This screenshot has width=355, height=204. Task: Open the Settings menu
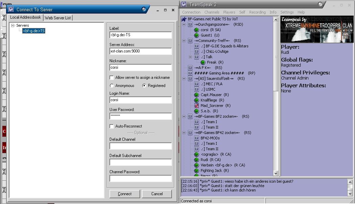[x=287, y=12]
